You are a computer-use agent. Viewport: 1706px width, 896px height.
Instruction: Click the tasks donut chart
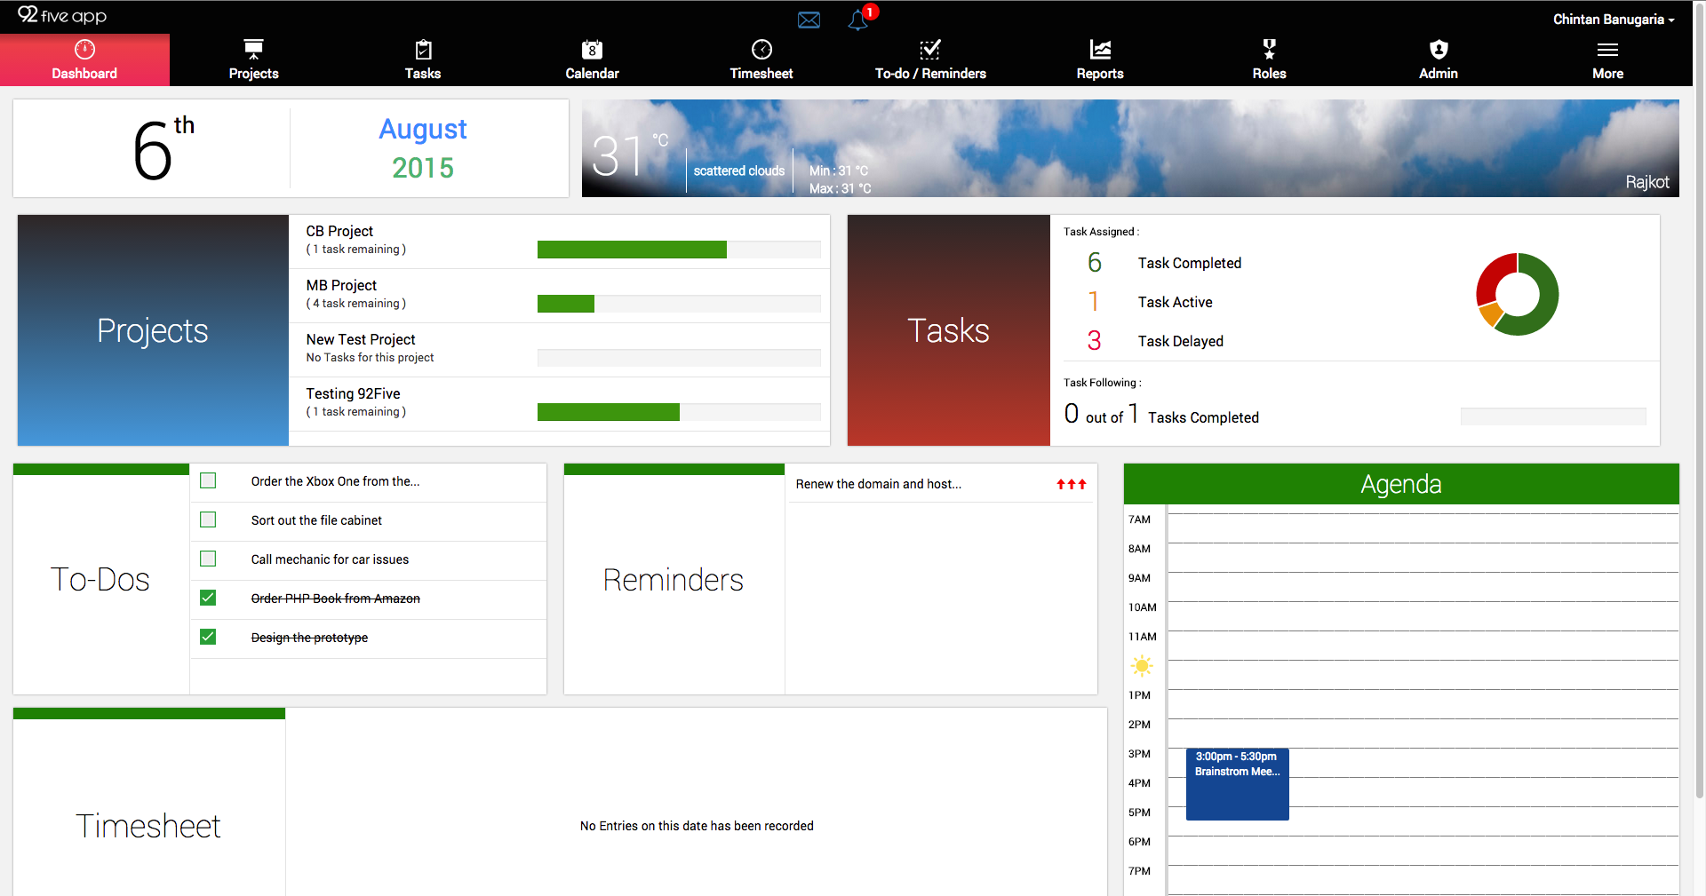click(x=1517, y=294)
